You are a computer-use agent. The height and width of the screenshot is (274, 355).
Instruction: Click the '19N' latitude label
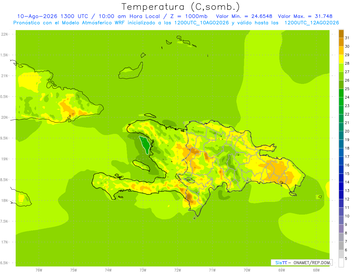(x=5, y=159)
